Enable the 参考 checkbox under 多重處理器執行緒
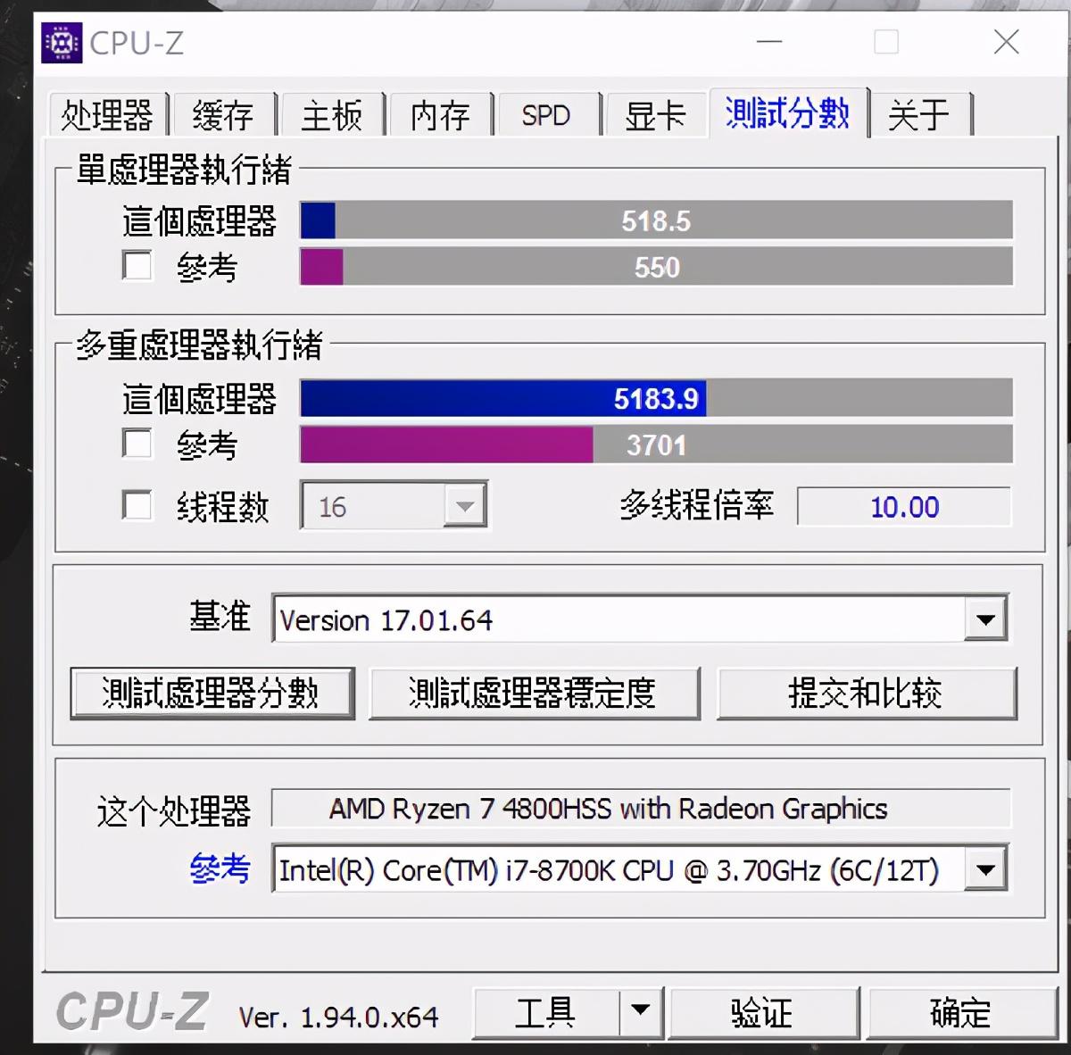Viewport: 1071px width, 1055px height. (137, 444)
